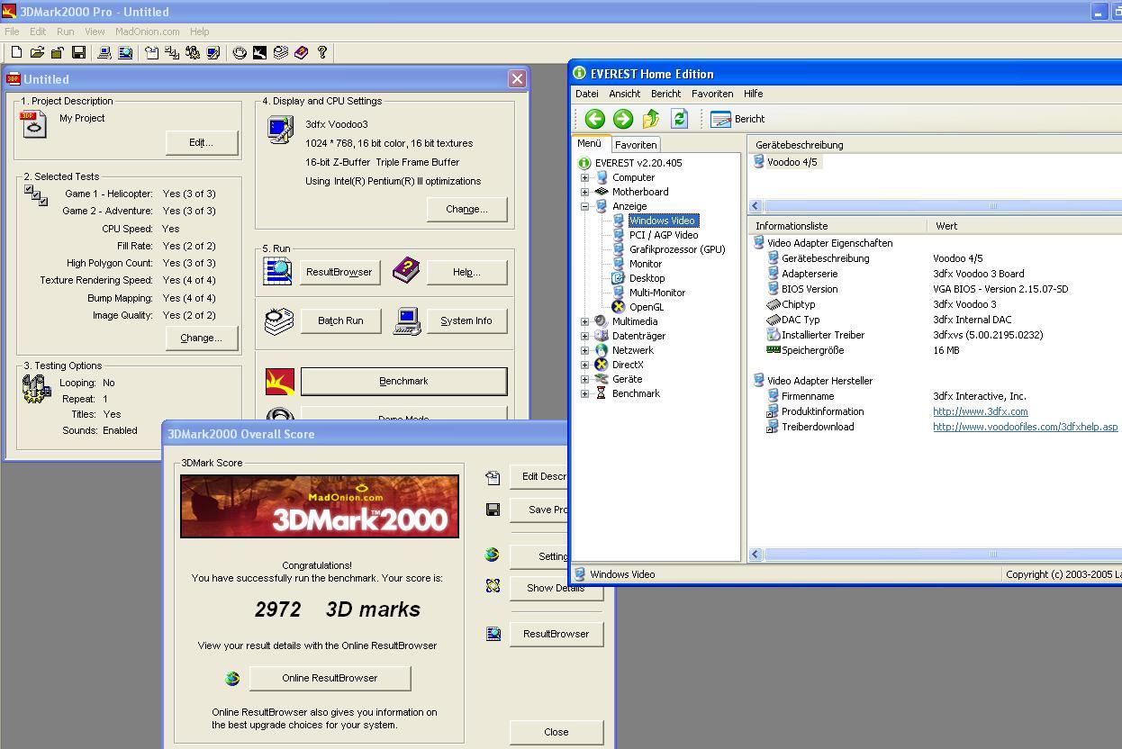Click the benchmark run toolbar icon

pyautogui.click(x=260, y=53)
